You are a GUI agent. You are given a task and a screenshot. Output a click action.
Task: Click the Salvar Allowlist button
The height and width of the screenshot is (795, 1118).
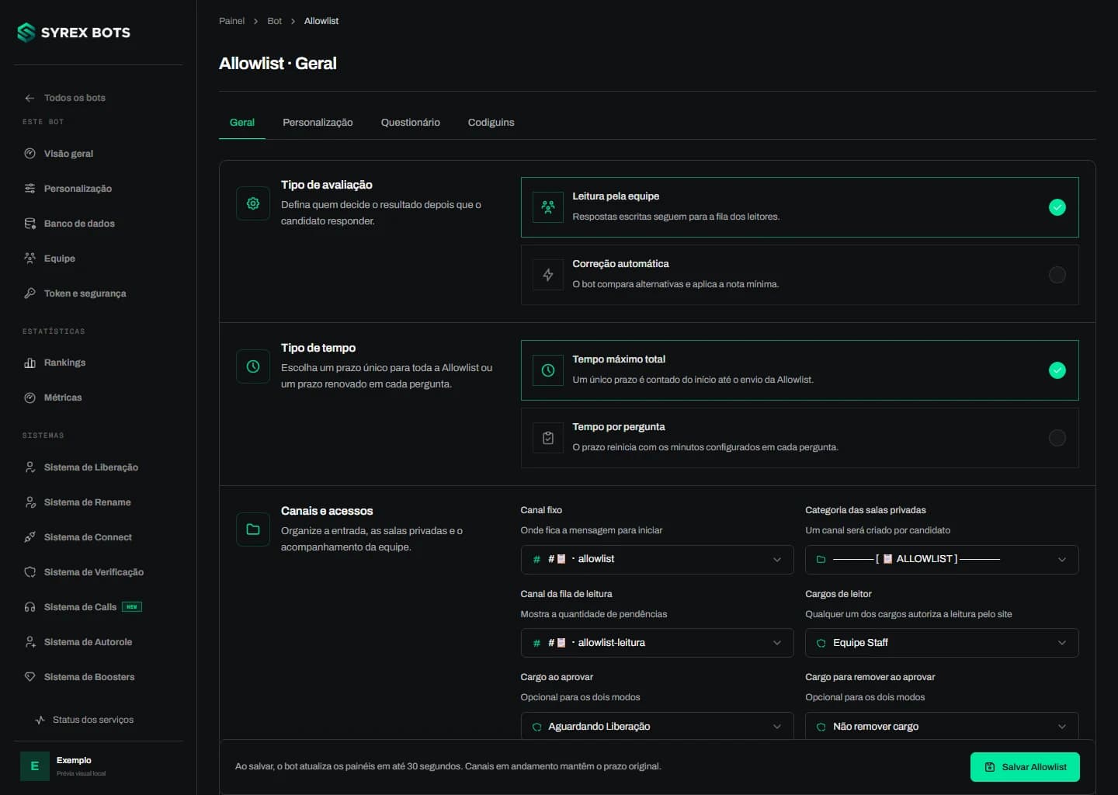[1025, 767]
